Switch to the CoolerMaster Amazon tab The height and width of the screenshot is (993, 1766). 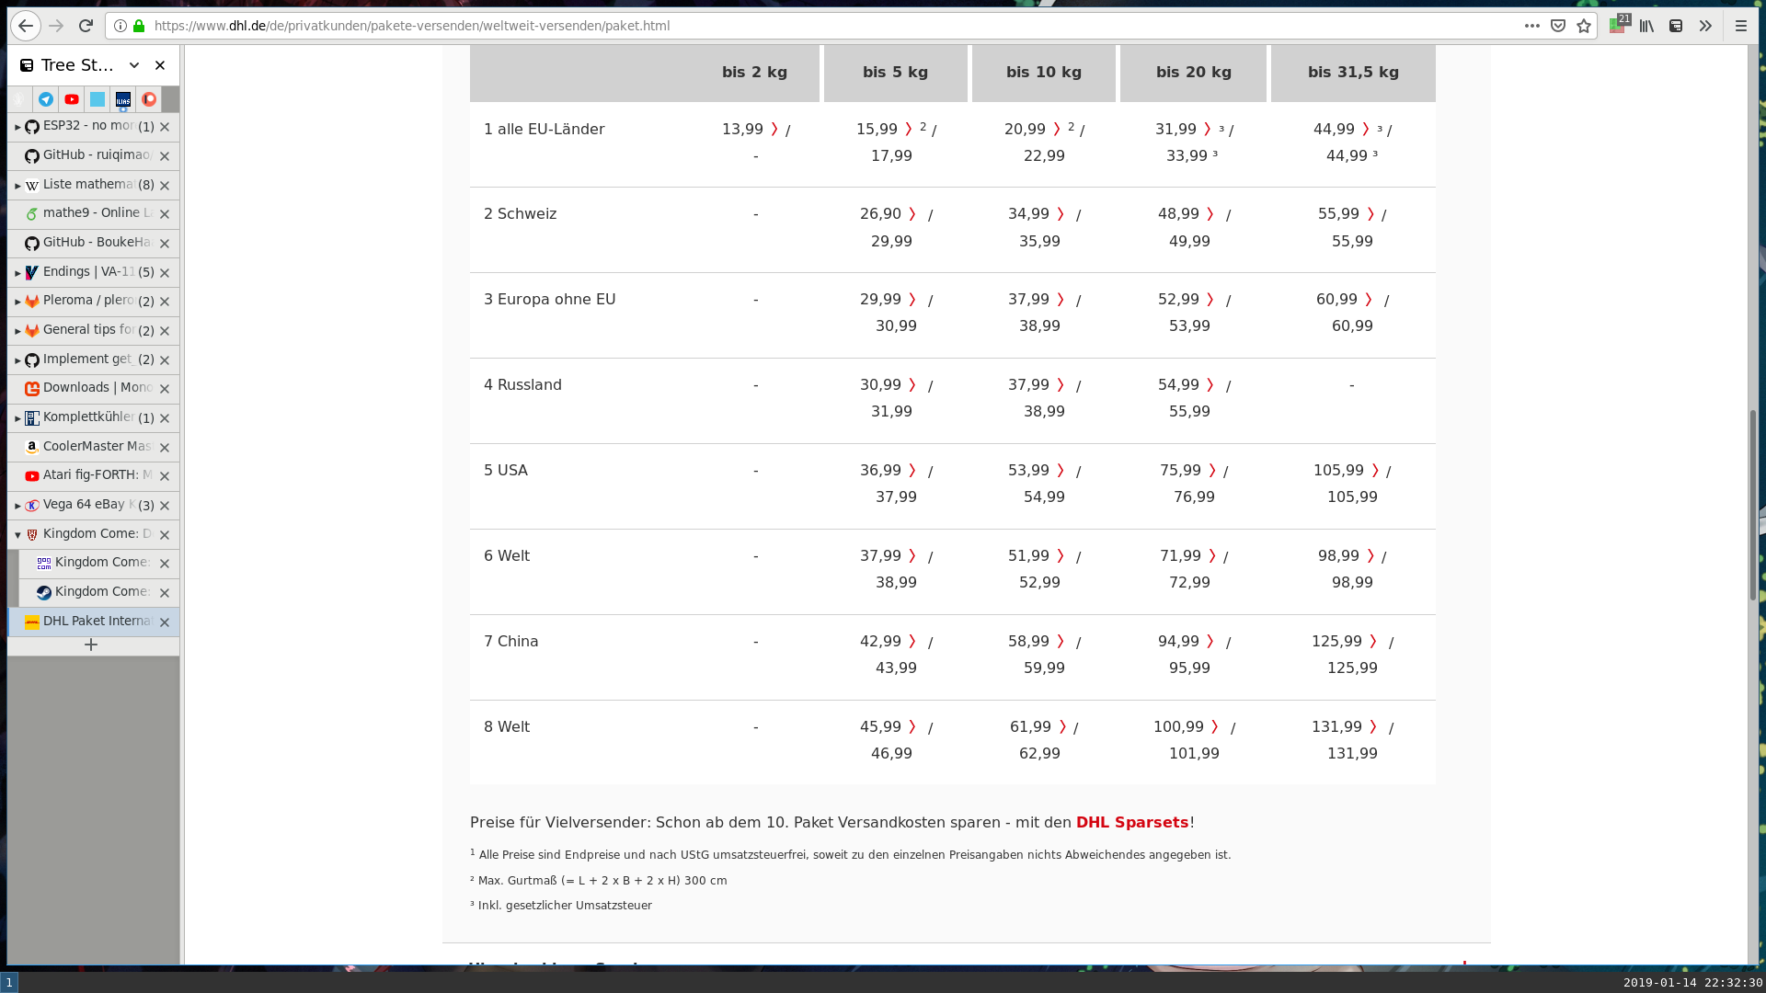pos(92,447)
